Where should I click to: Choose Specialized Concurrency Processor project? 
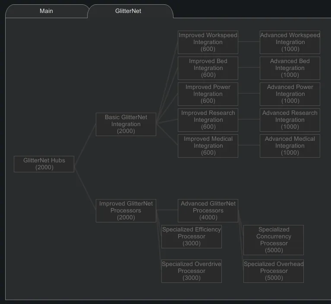pos(273,240)
